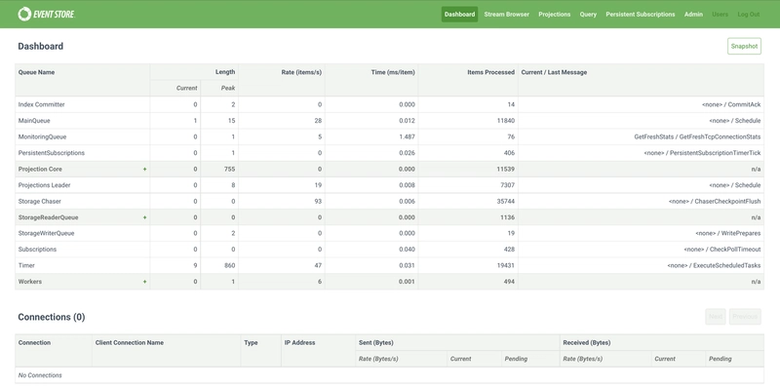Click the Current / Last Message header
The height and width of the screenshot is (388, 780).
point(554,72)
